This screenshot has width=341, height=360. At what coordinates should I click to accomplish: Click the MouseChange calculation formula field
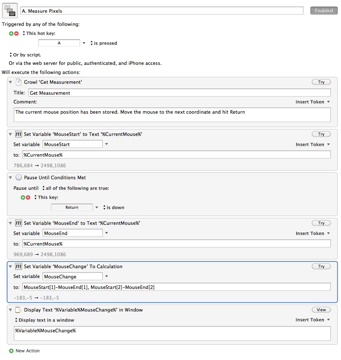pyautogui.click(x=176, y=287)
